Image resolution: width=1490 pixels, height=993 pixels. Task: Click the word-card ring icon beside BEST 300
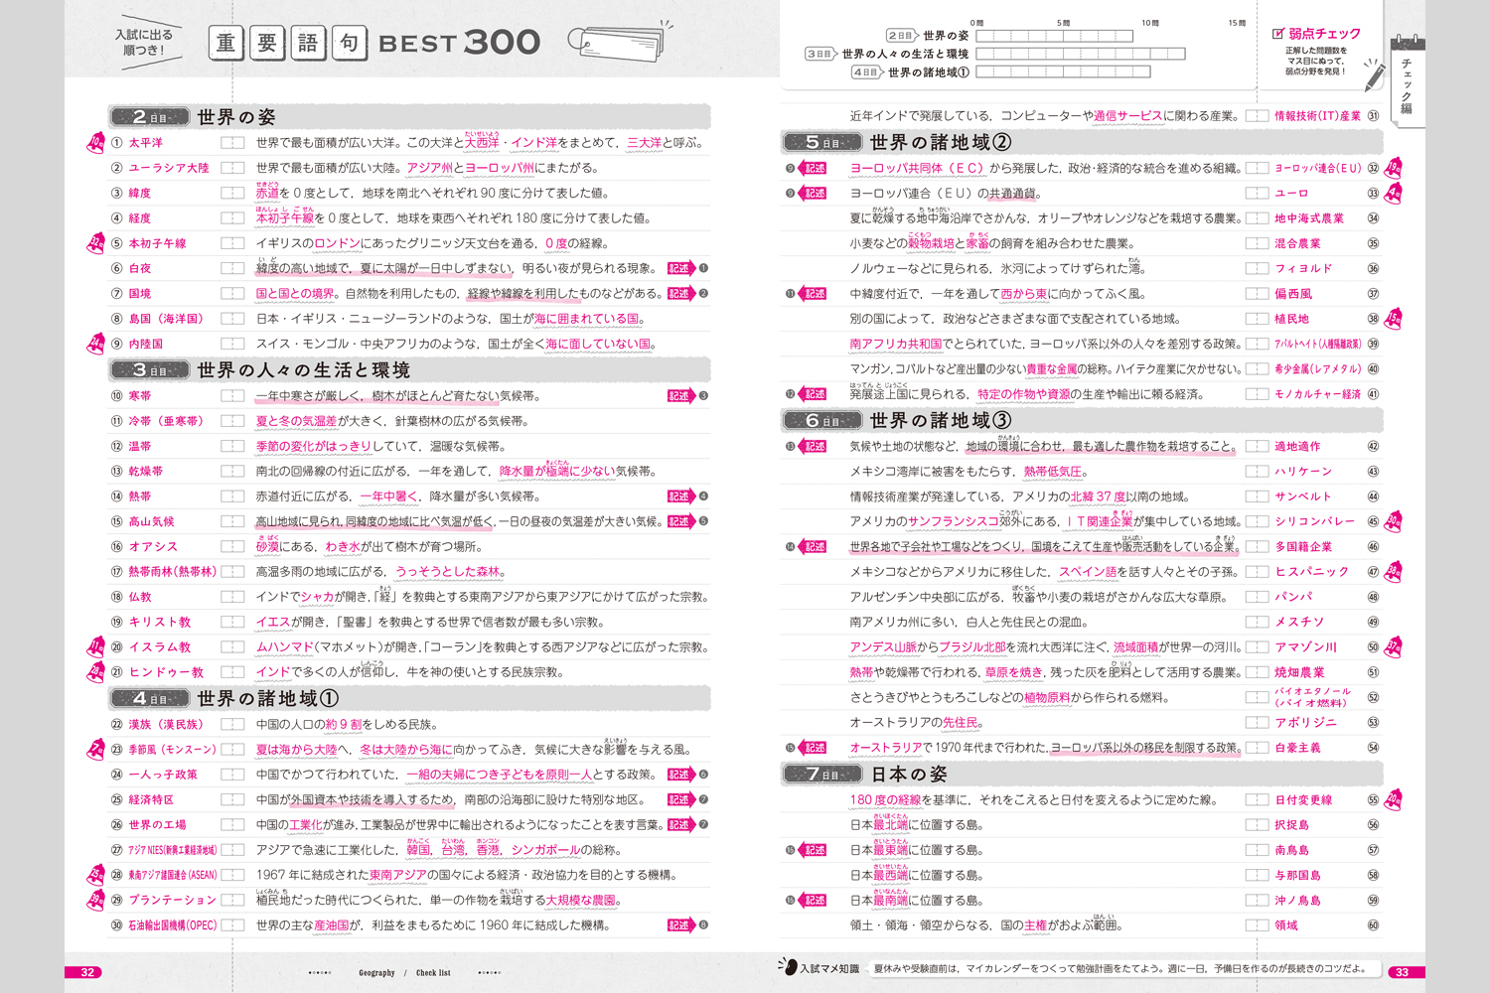pos(623,42)
